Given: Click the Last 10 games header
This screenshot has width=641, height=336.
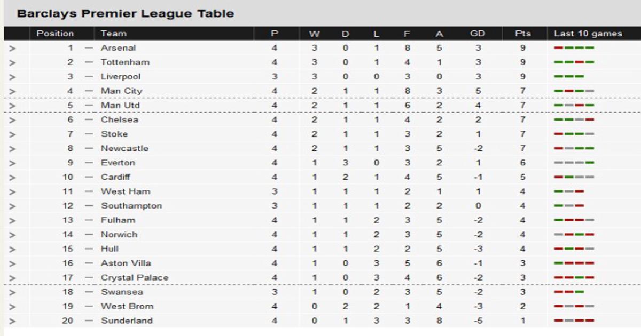Looking at the screenshot, I should (588, 34).
